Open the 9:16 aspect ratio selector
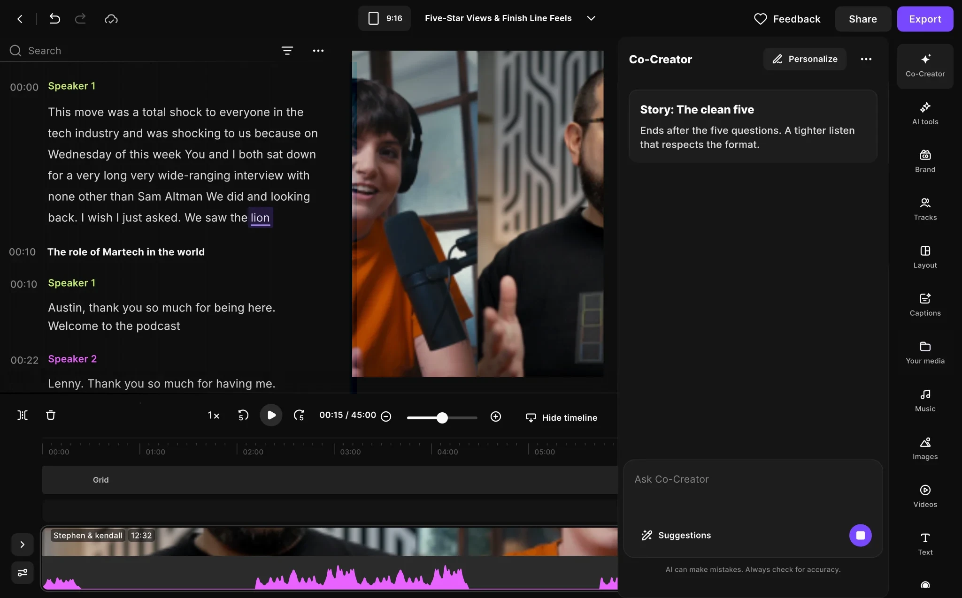 [385, 18]
